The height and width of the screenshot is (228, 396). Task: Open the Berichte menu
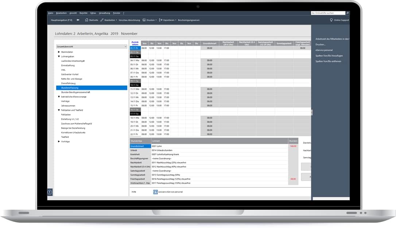coord(84,13)
